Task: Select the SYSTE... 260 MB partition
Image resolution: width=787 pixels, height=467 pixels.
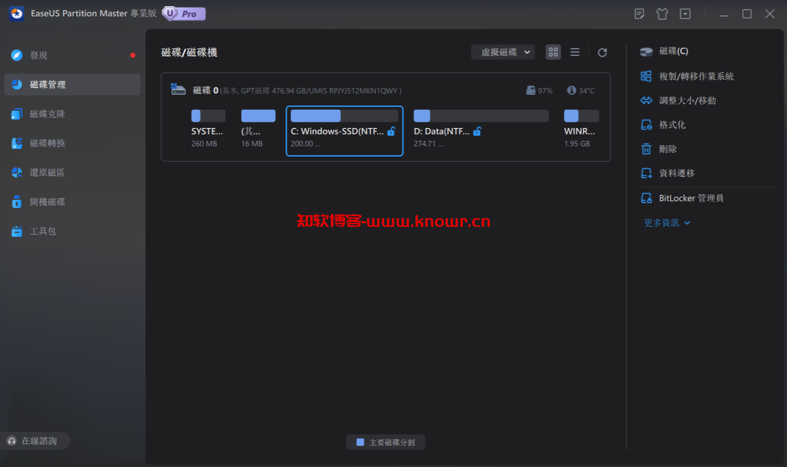Action: [208, 131]
